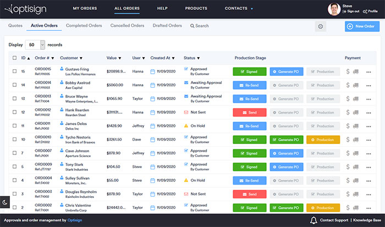Sort by the ID column
The width and height of the screenshot is (385, 227).
pos(25,58)
